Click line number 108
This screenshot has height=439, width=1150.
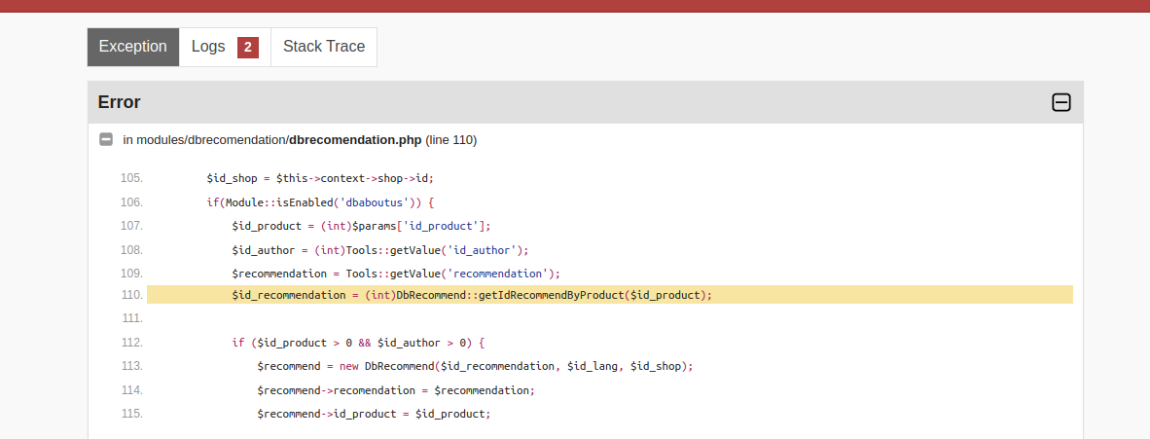(x=131, y=250)
